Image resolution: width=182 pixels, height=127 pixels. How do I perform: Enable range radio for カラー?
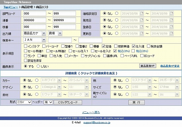pyautogui.click(x=37, y=80)
